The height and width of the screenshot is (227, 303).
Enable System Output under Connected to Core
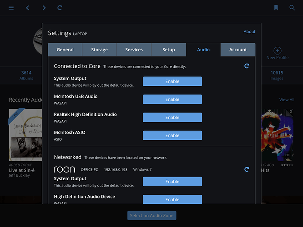[x=172, y=81]
